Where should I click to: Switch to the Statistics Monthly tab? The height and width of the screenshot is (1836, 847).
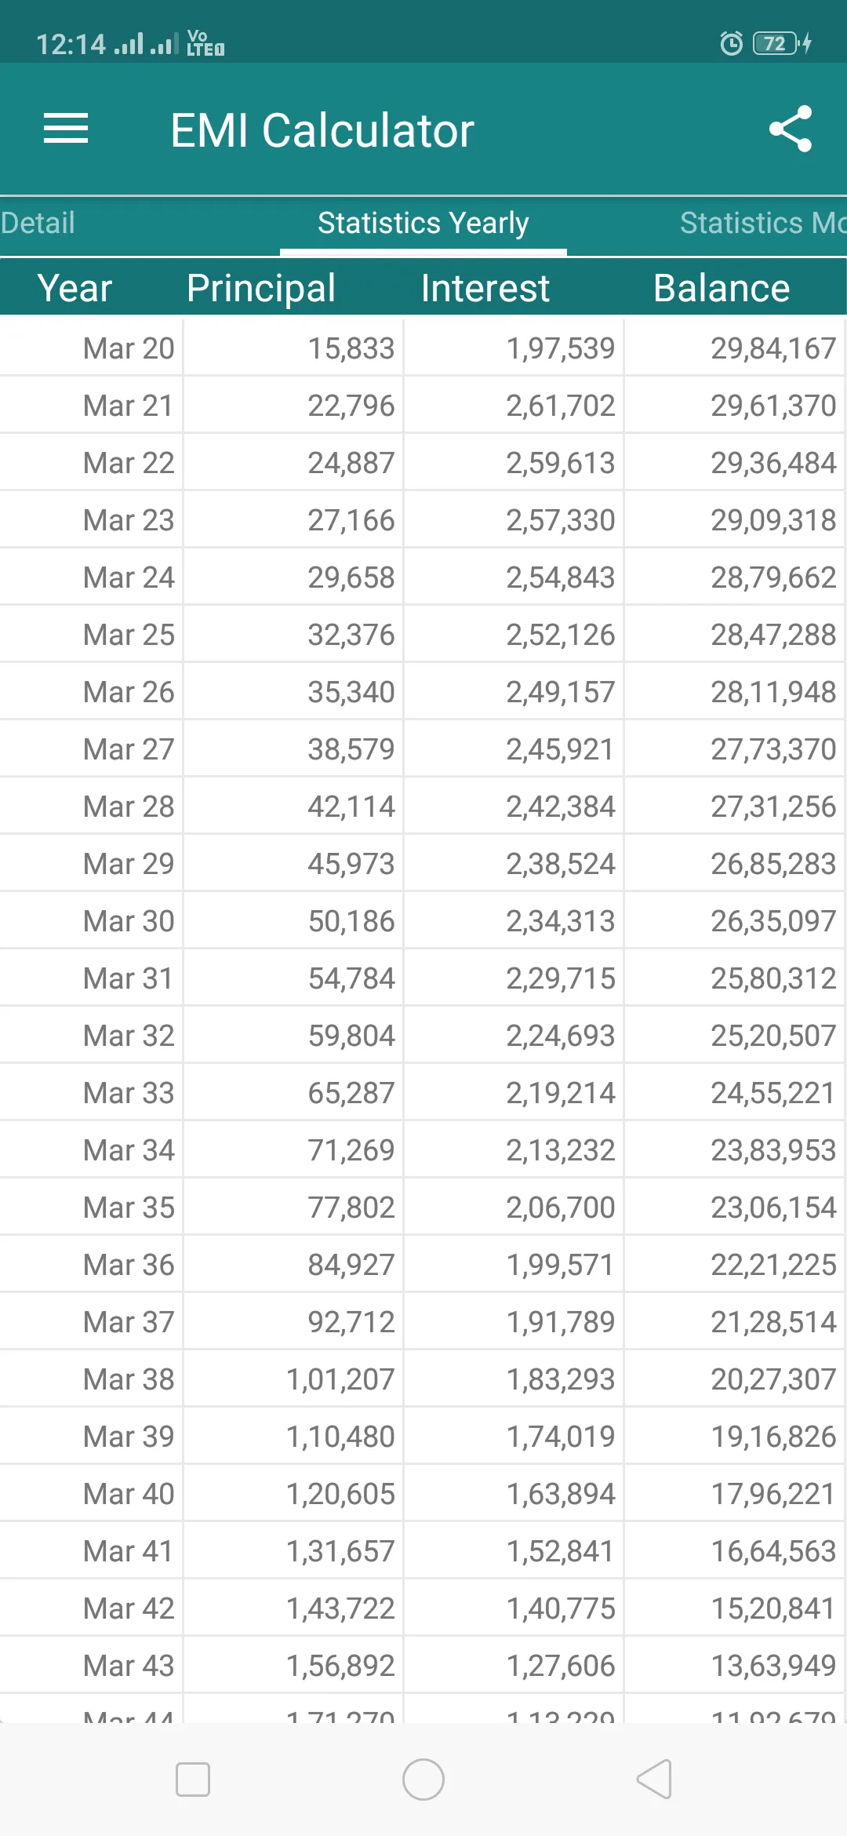pos(762,223)
